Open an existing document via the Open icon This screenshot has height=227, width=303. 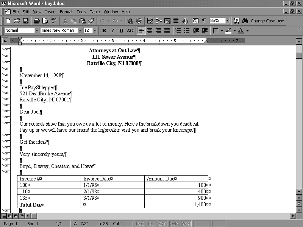tap(17, 21)
